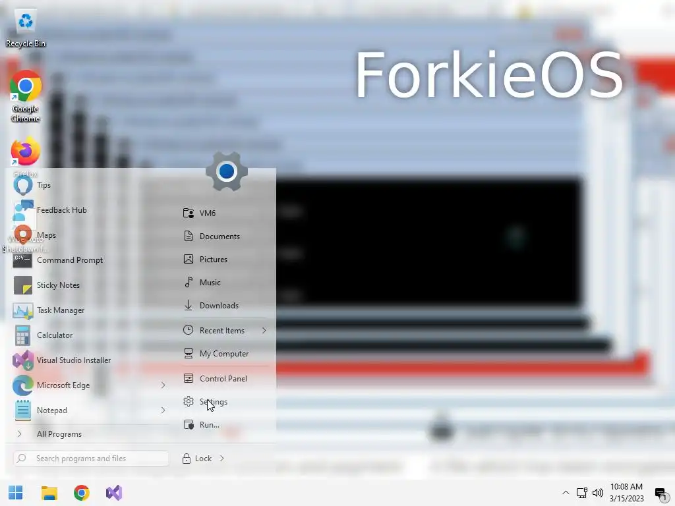Open Visual Studio from taskbar
675x506 pixels.
pos(114,493)
